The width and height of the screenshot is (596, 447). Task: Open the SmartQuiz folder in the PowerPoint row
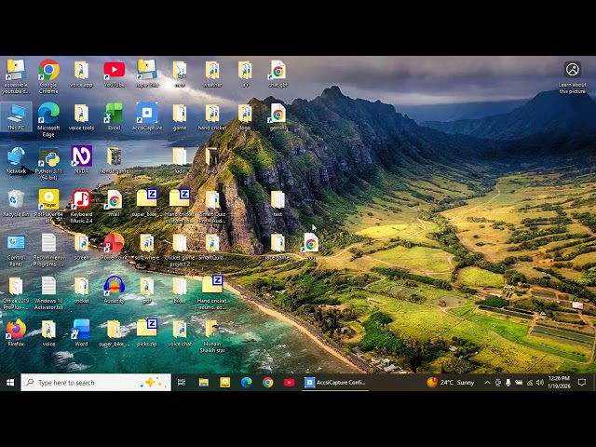tap(212, 246)
